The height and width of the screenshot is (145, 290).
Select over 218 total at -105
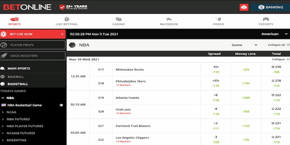pos(276,69)
